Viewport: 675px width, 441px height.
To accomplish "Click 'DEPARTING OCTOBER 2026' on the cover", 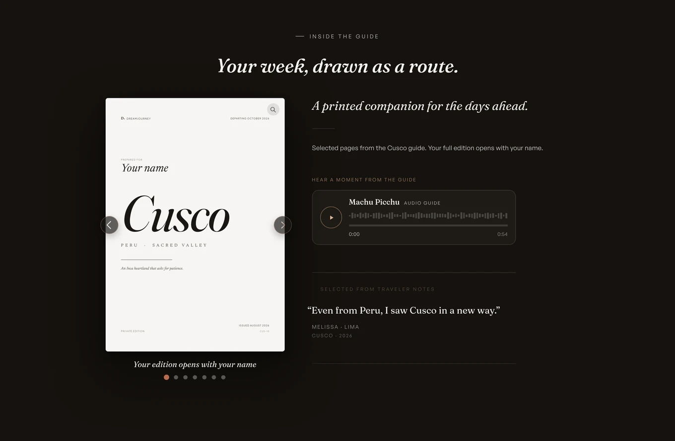I will click(x=250, y=119).
